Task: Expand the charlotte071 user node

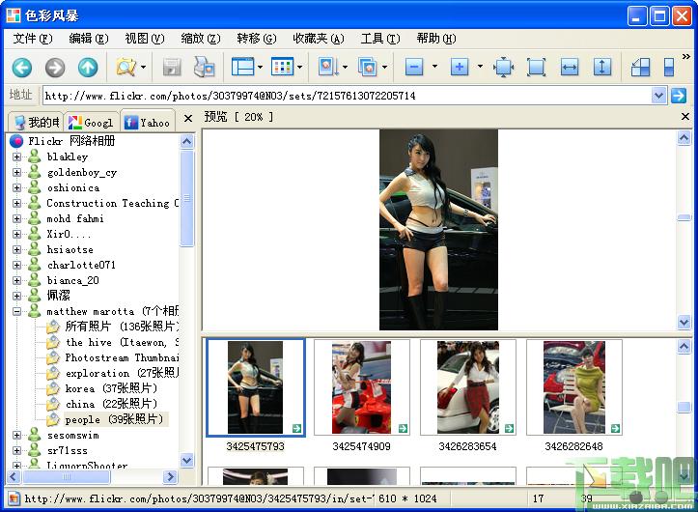Action: [17, 265]
